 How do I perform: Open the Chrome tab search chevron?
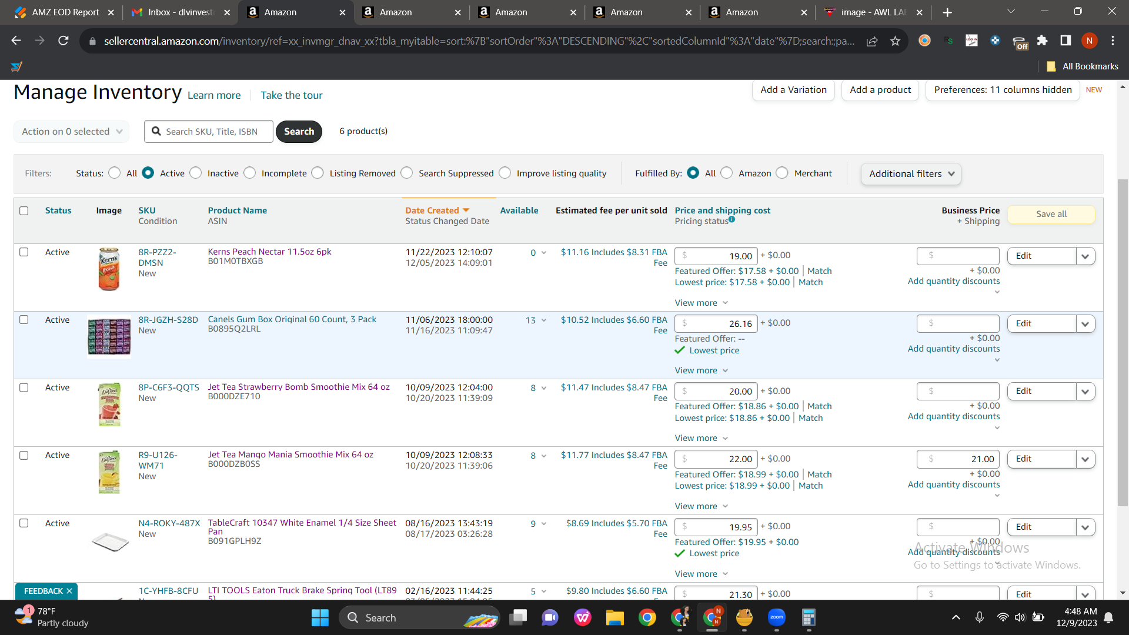pyautogui.click(x=1011, y=11)
